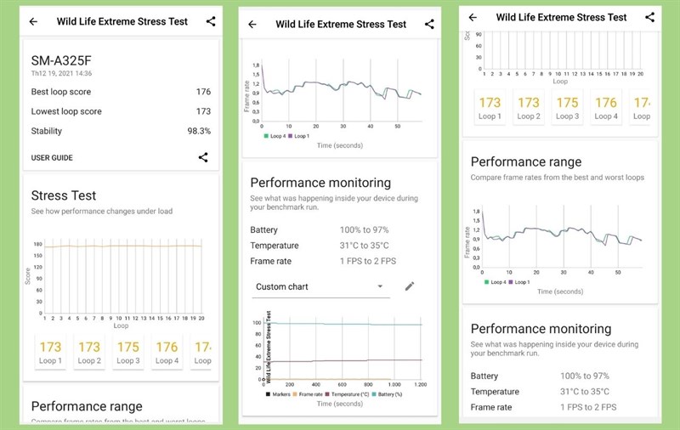Open USER GUIDE link

coord(52,158)
